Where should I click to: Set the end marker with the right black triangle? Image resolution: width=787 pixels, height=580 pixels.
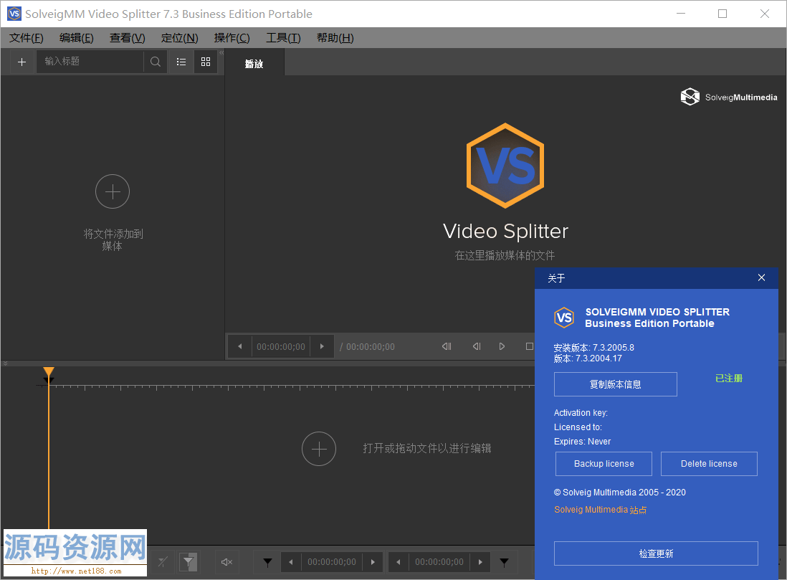pos(505,562)
